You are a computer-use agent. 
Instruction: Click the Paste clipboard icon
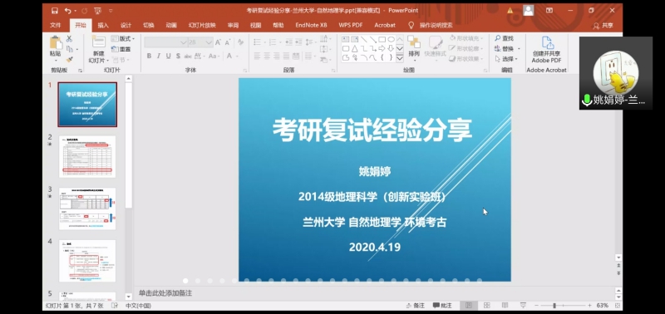(56, 42)
